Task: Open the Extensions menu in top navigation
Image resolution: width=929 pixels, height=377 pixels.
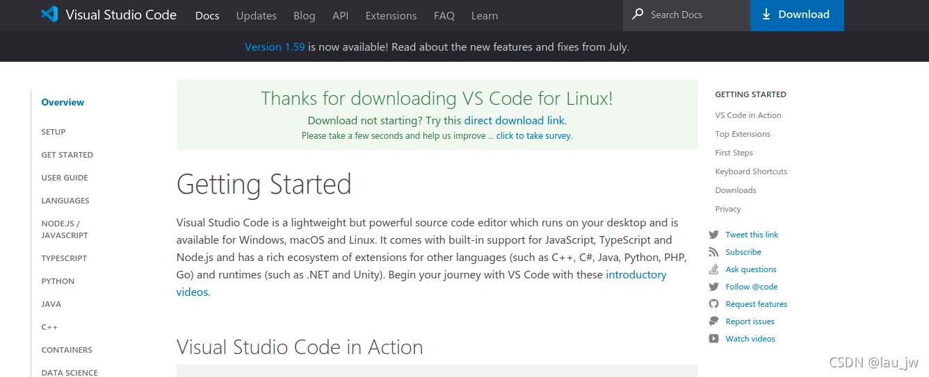Action: point(391,15)
